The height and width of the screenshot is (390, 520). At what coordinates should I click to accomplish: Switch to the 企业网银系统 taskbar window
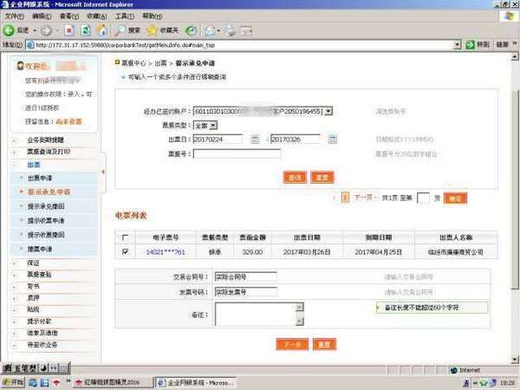point(196,383)
